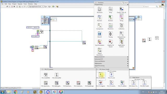Open the Structures palette
Viewport: 167px width, 94px height.
[100, 9]
